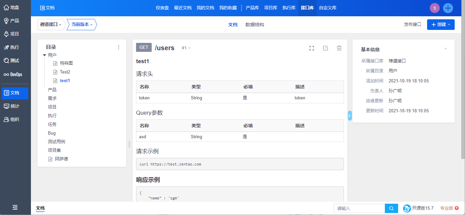Click the 发布接口 link
This screenshot has width=465, height=215.
[412, 25]
